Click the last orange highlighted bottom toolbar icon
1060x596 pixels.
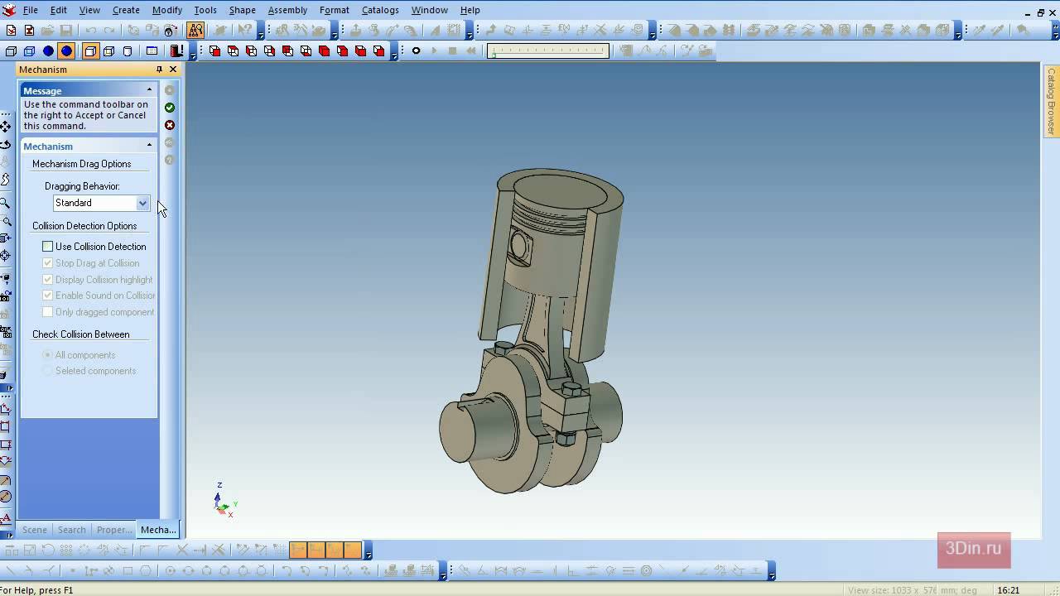click(353, 550)
